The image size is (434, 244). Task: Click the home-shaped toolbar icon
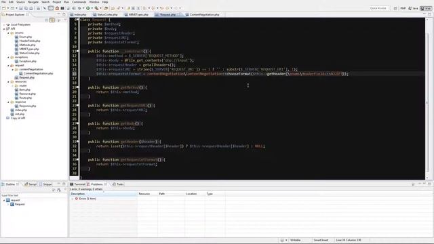[57, 8]
